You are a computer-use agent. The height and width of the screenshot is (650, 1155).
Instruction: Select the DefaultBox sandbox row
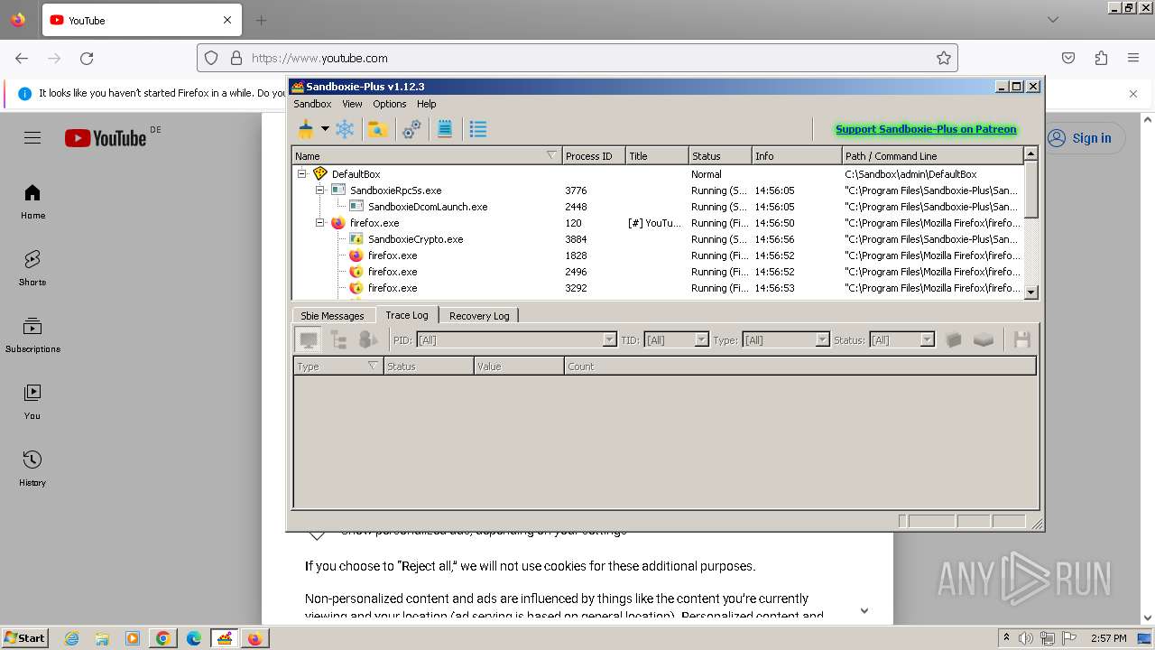coord(658,174)
